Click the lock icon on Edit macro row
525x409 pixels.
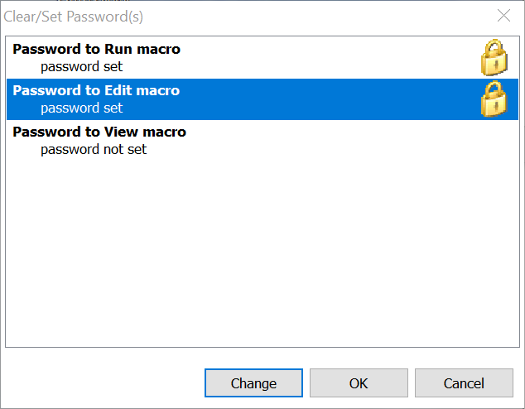pos(494,99)
